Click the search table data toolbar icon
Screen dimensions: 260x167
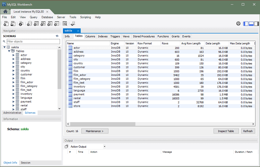[x=64, y=24]
